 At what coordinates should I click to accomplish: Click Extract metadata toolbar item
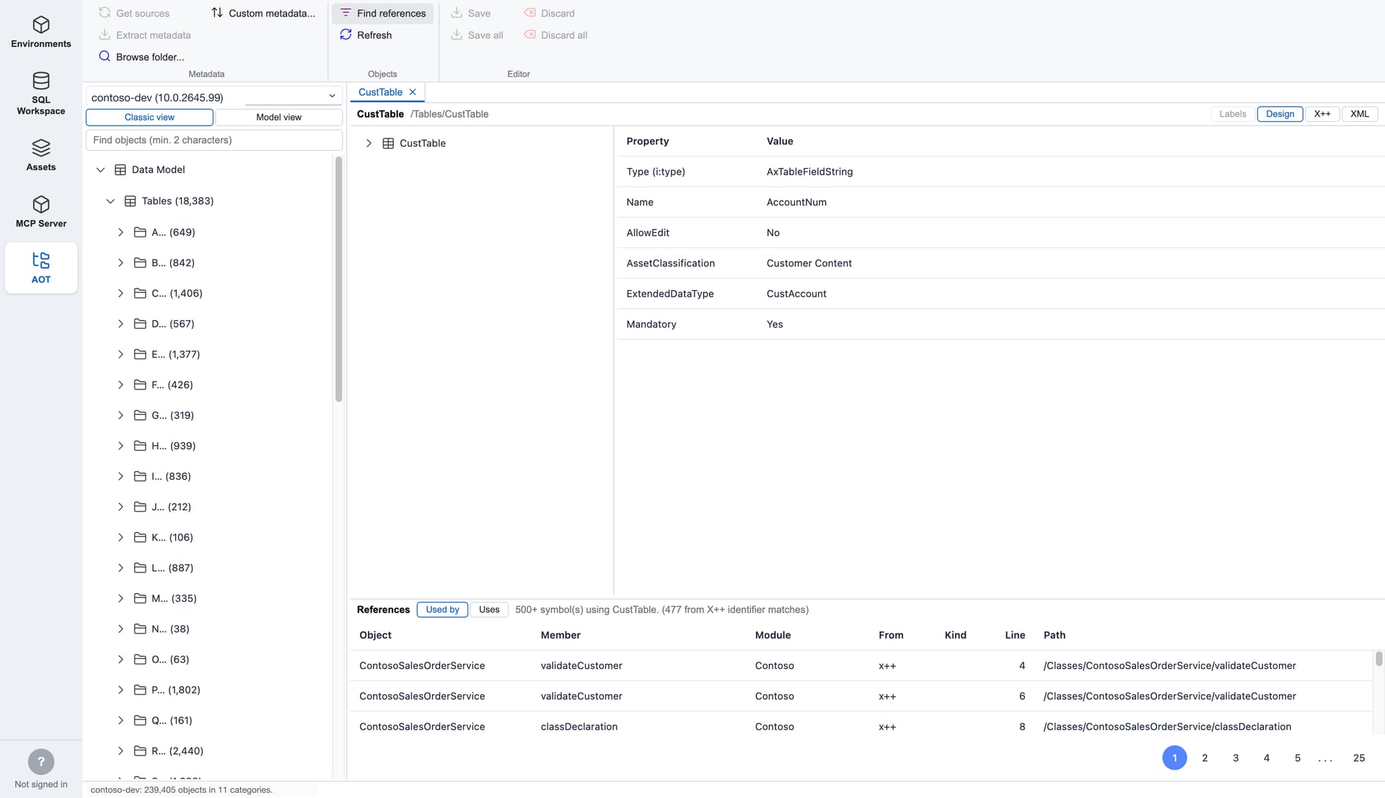[x=145, y=35]
